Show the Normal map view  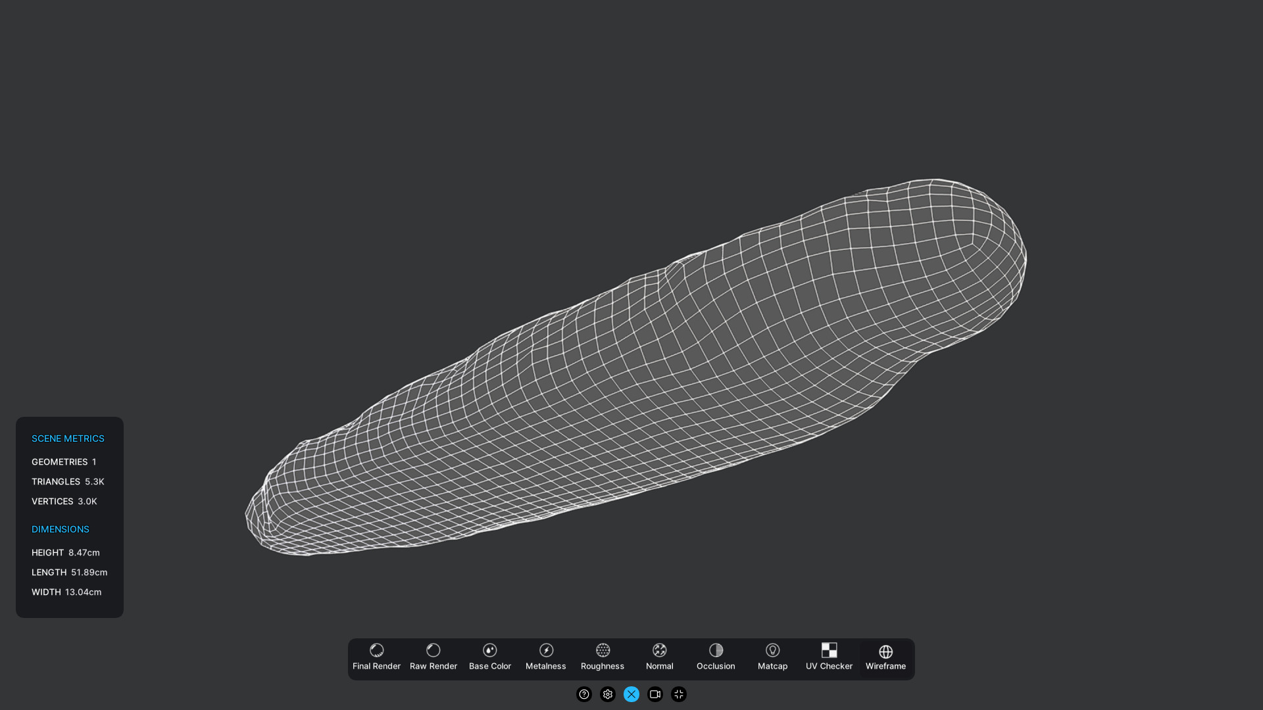[659, 658]
